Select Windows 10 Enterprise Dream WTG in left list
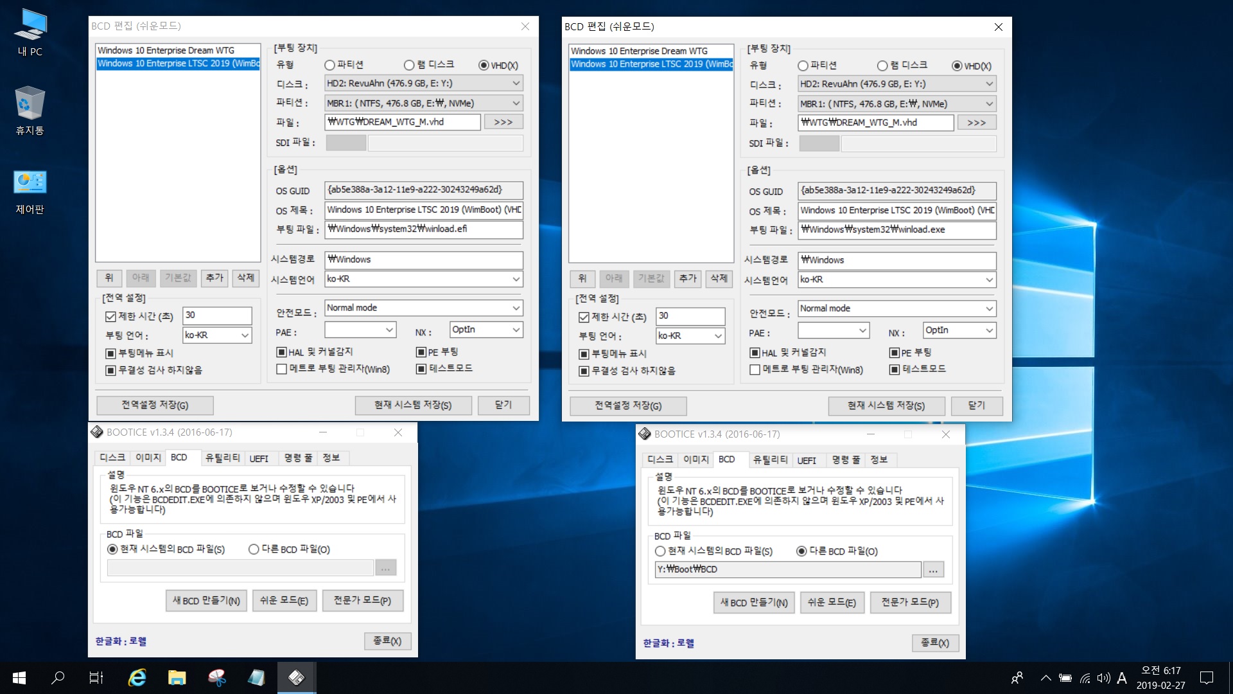The width and height of the screenshot is (1233, 694). tap(178, 50)
